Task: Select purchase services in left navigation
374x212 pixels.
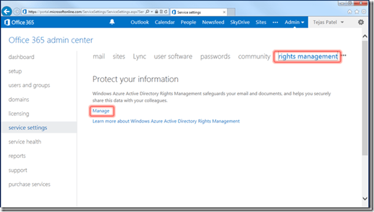Action: pos(30,184)
